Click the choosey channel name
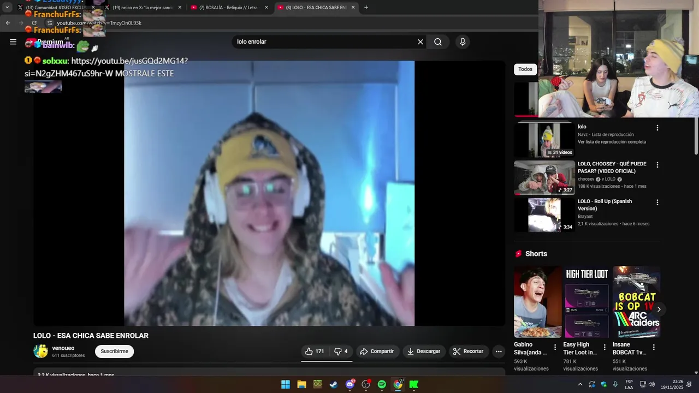 (586, 179)
